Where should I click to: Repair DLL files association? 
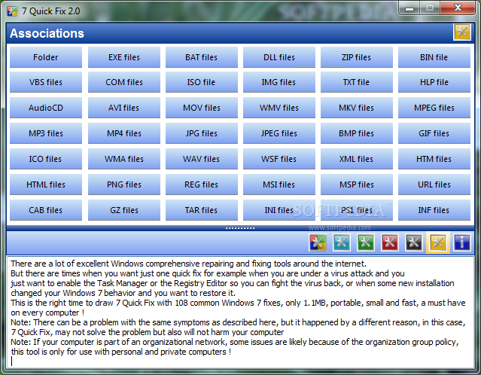click(x=279, y=57)
